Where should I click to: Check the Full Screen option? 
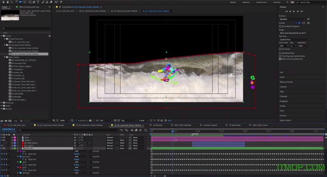click(280, 49)
